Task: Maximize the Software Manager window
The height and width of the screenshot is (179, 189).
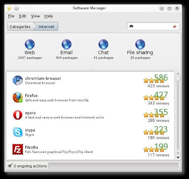Action: pos(169,8)
